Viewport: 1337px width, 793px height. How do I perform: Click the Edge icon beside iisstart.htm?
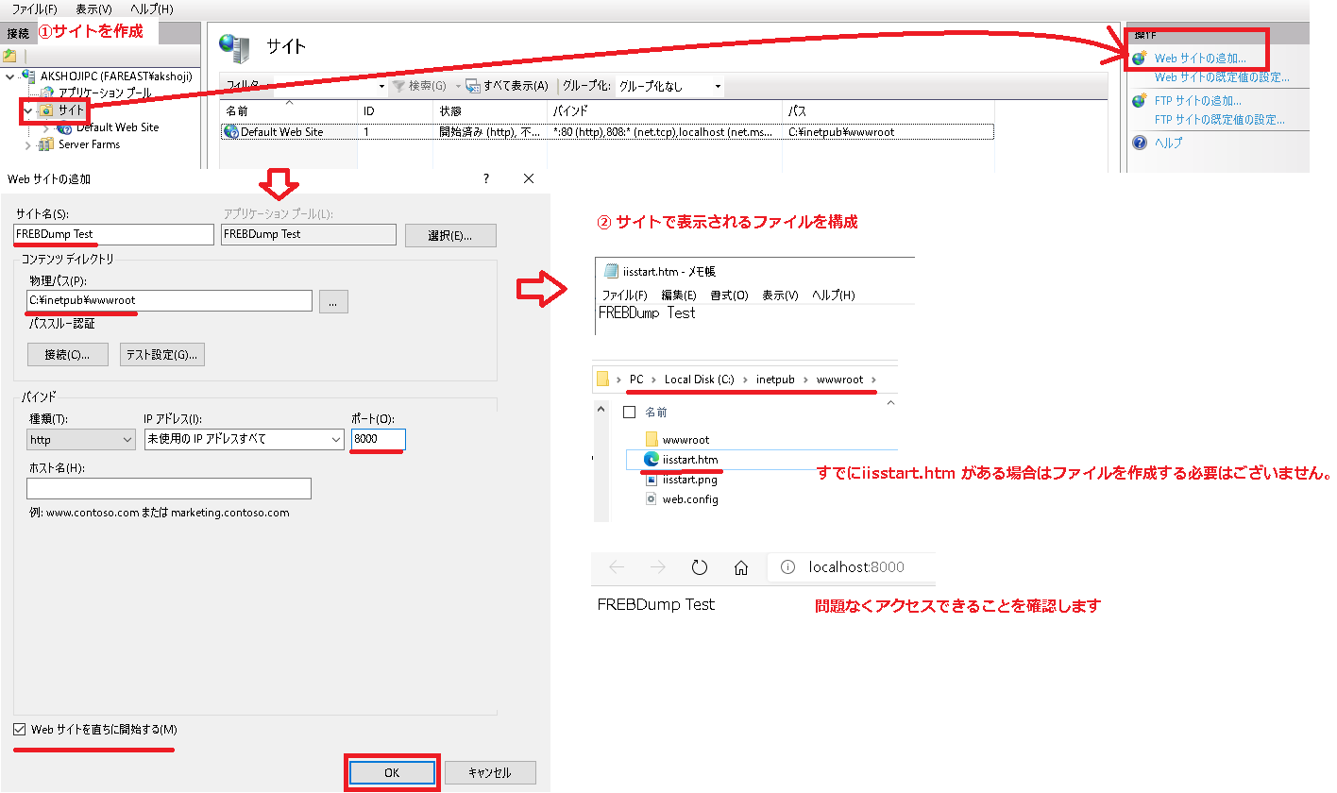click(651, 459)
